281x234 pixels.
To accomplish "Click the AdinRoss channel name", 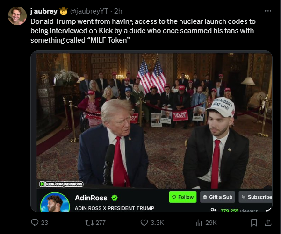I will [x=91, y=198].
